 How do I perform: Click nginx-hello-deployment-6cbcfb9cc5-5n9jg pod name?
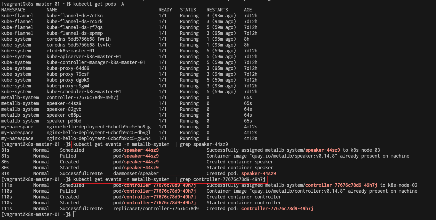click(99, 127)
